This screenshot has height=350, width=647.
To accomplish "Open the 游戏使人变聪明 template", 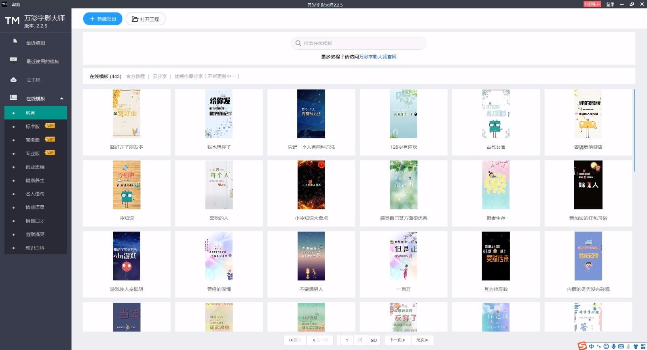I will click(x=127, y=264).
